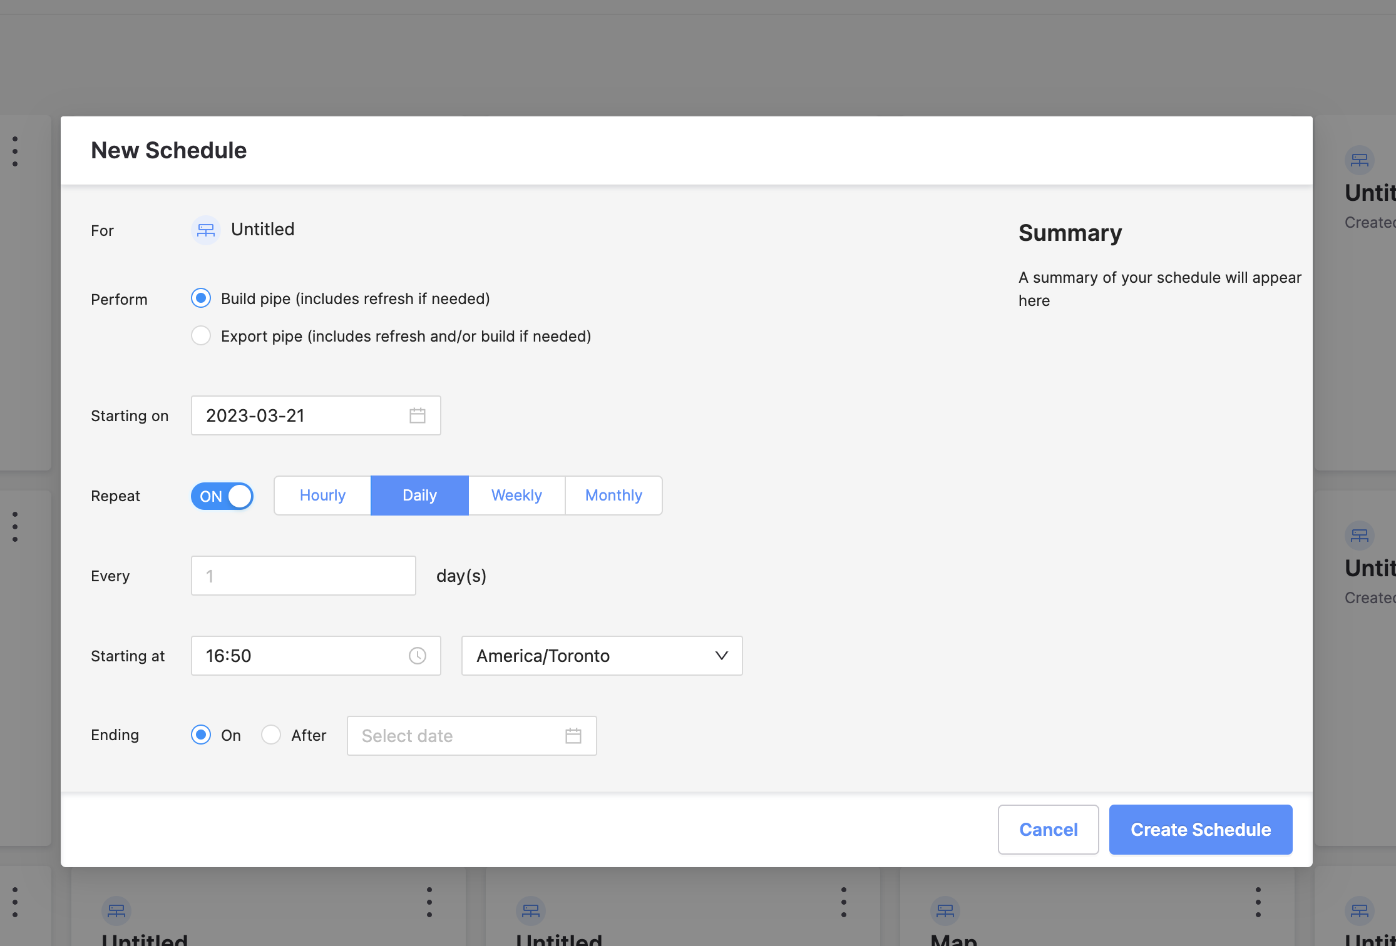The width and height of the screenshot is (1396, 946).
Task: Click the Summary heading
Action: click(x=1070, y=233)
